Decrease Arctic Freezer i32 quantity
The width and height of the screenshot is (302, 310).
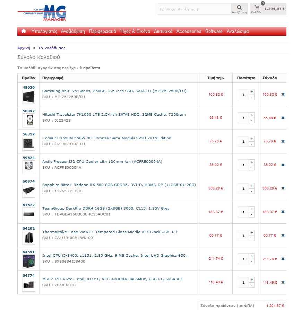(251, 168)
